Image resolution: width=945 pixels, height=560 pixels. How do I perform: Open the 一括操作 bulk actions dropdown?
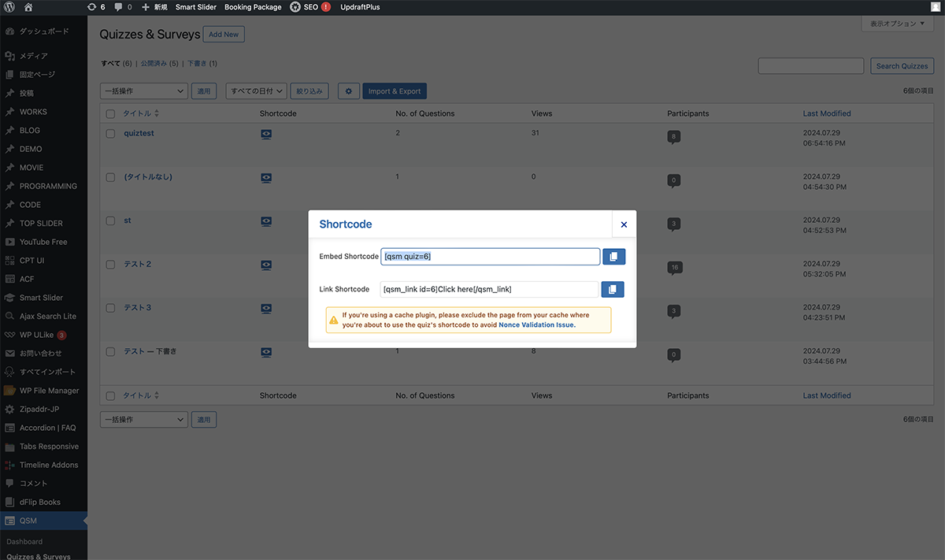tap(143, 91)
